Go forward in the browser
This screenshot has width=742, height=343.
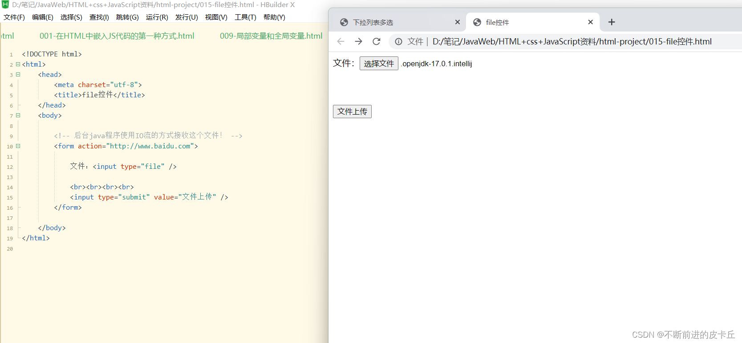[x=358, y=41]
